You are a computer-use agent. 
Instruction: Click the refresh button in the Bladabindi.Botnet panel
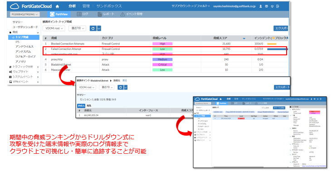point(120,87)
